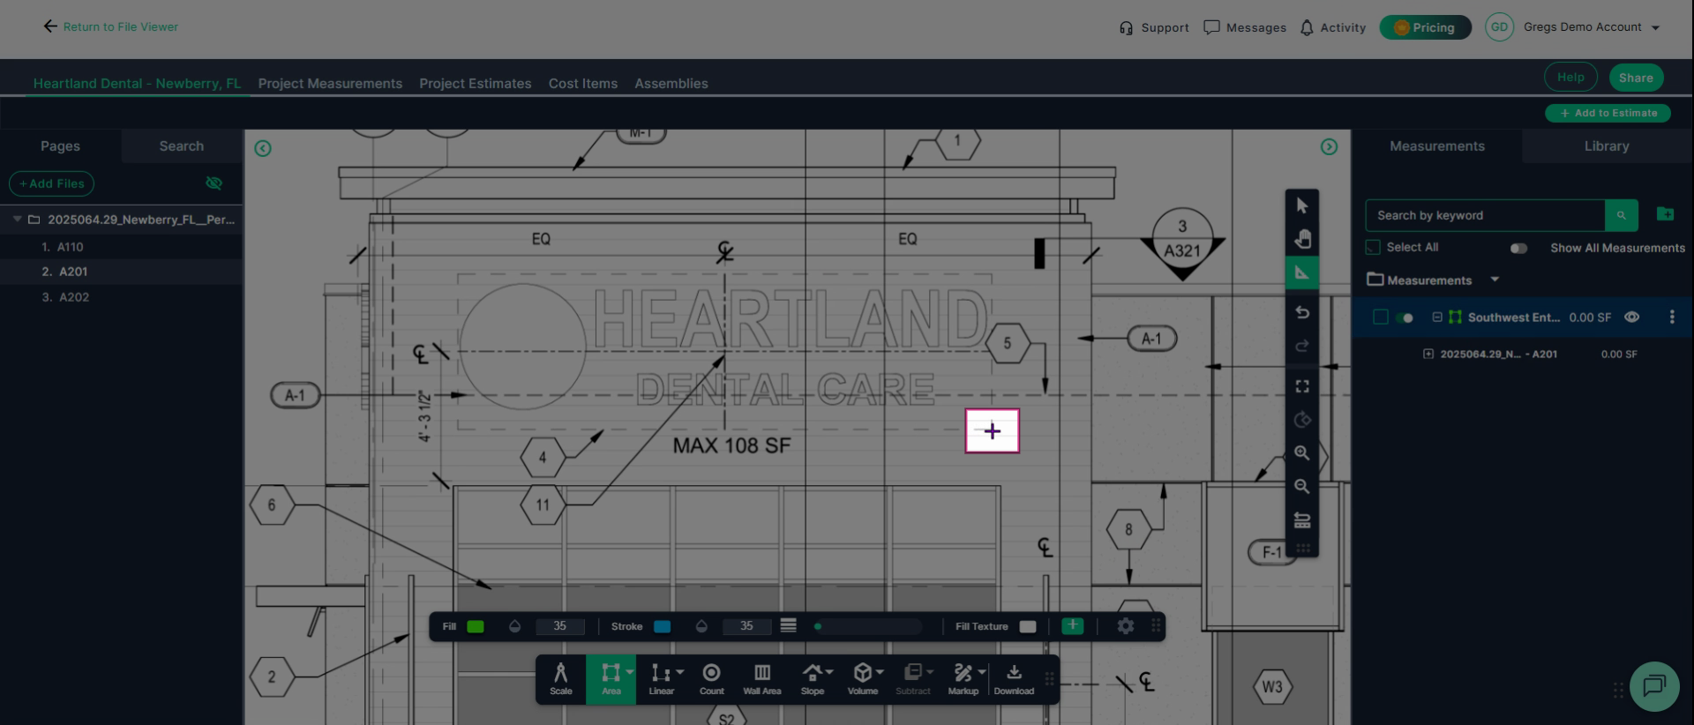
Task: Click the blue Stroke color swatch
Action: pyautogui.click(x=662, y=626)
